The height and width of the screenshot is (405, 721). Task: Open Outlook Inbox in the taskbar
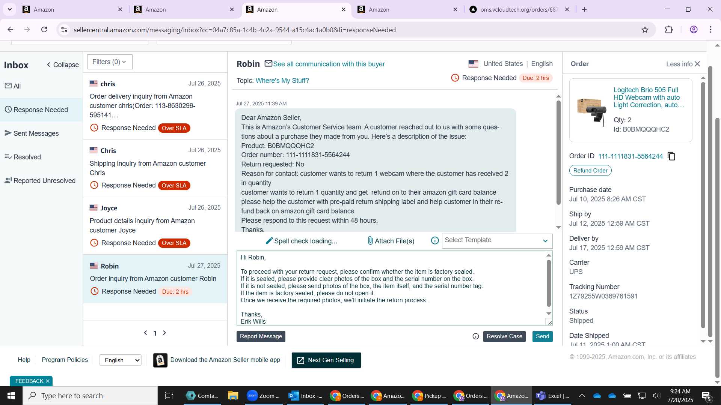coord(305,396)
